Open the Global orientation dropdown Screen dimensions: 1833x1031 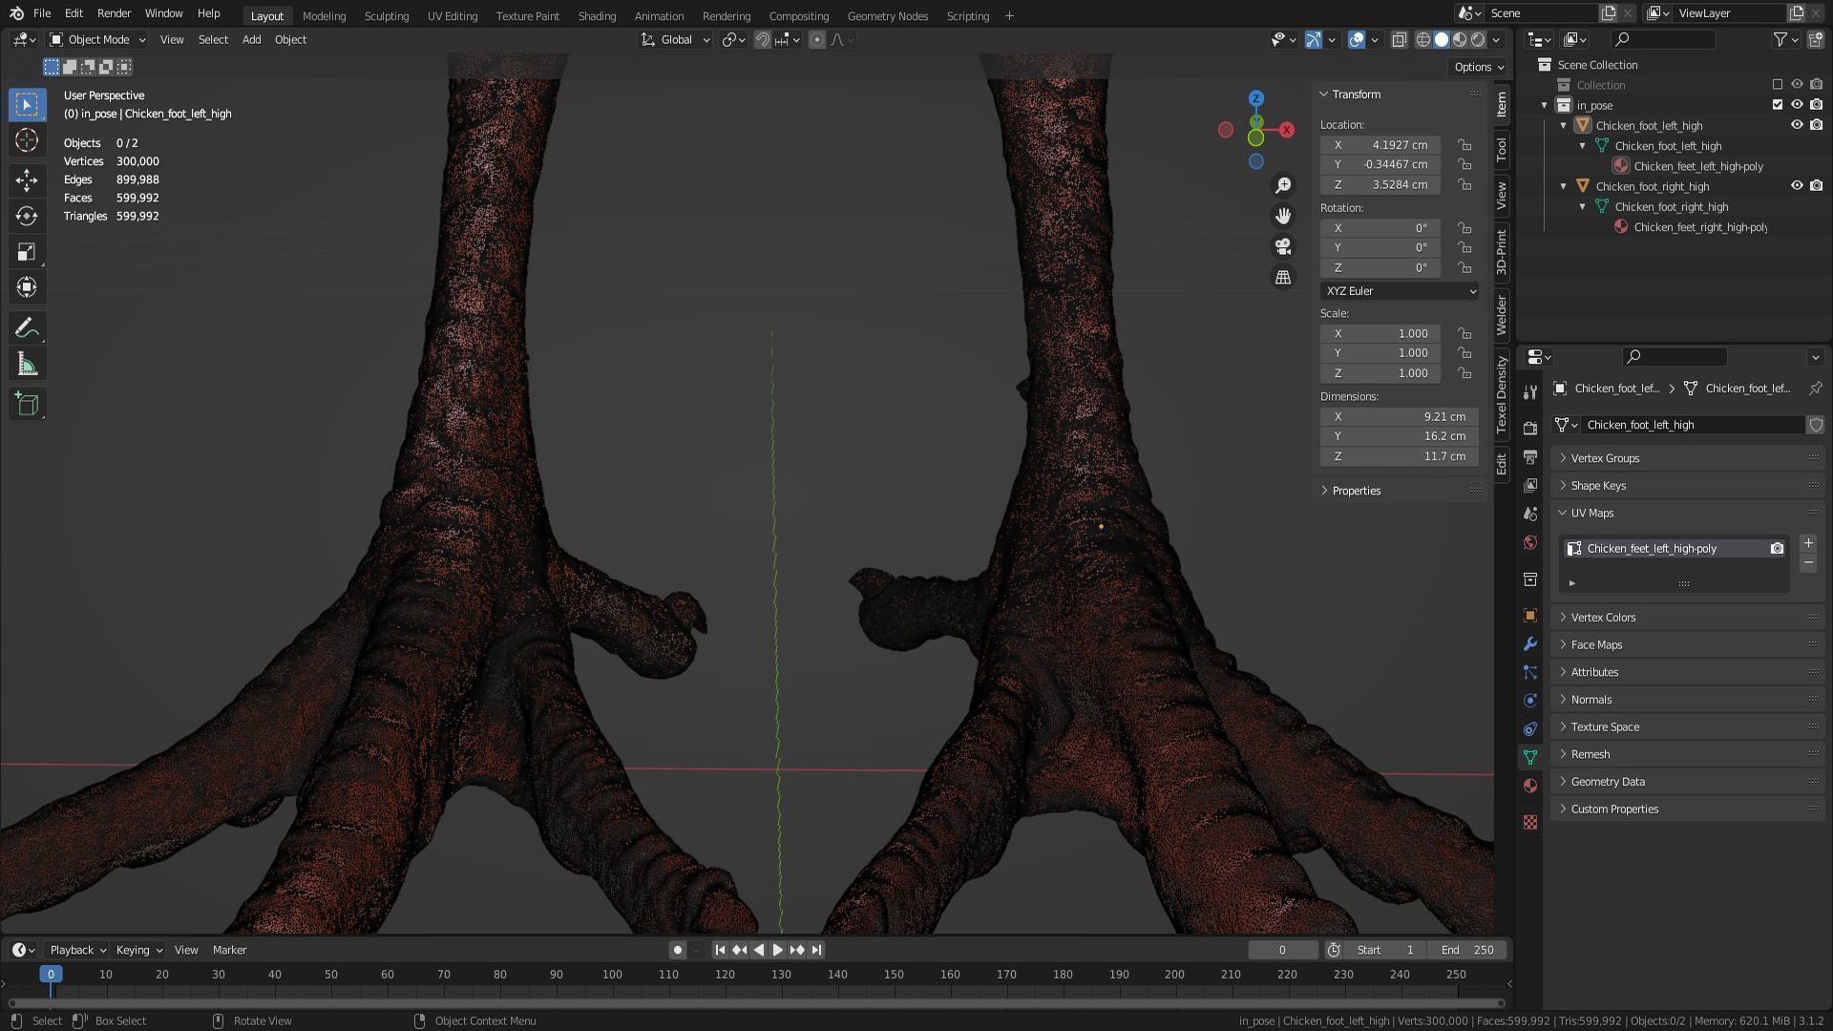pos(676,39)
